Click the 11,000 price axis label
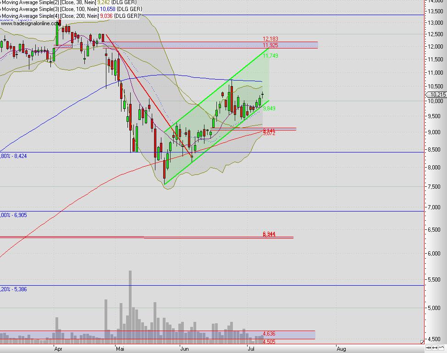 pyautogui.click(x=436, y=73)
